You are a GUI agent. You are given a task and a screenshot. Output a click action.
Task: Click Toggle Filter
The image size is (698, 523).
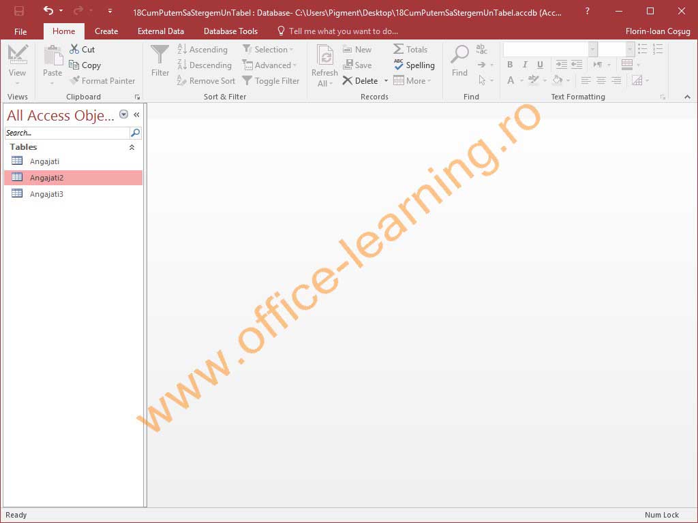[x=271, y=80]
